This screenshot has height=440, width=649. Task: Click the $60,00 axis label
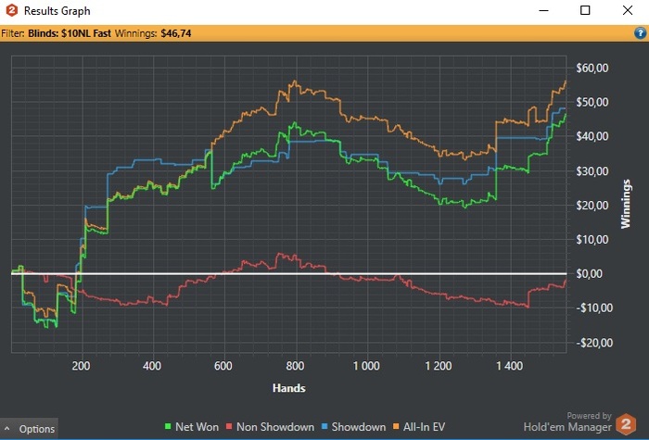tap(592, 68)
